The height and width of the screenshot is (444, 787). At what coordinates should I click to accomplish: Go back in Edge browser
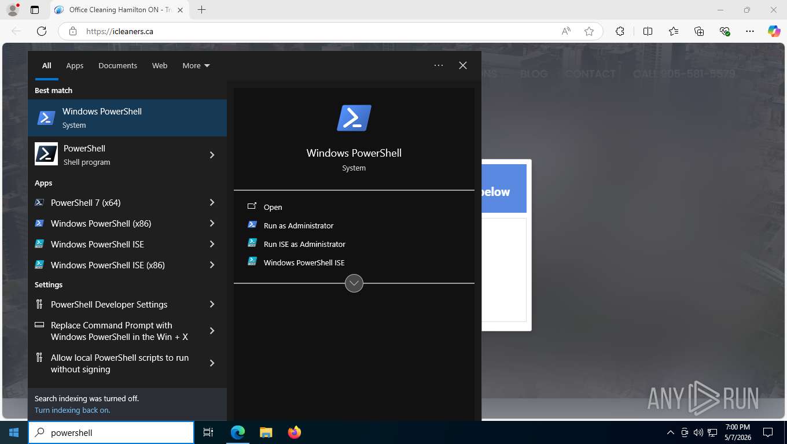coord(16,31)
